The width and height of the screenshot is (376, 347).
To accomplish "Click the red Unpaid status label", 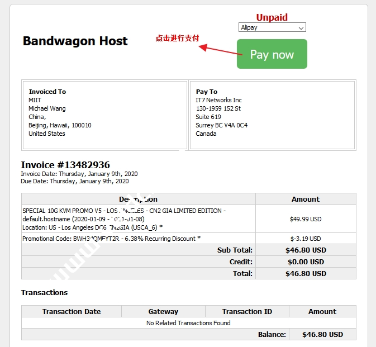I will click(x=272, y=17).
